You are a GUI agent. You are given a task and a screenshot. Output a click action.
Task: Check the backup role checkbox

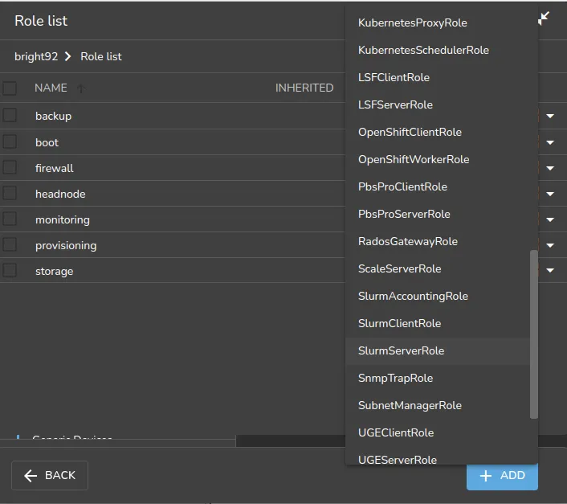(10, 115)
